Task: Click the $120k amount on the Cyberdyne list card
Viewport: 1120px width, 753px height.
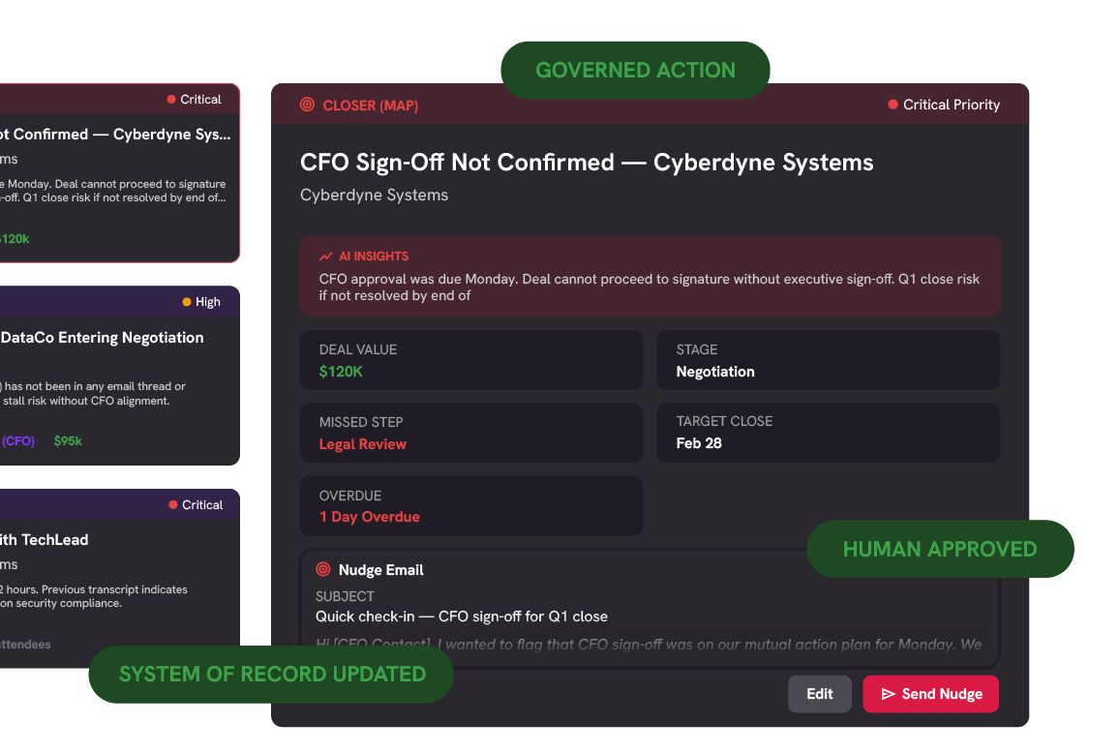Action: tap(15, 239)
